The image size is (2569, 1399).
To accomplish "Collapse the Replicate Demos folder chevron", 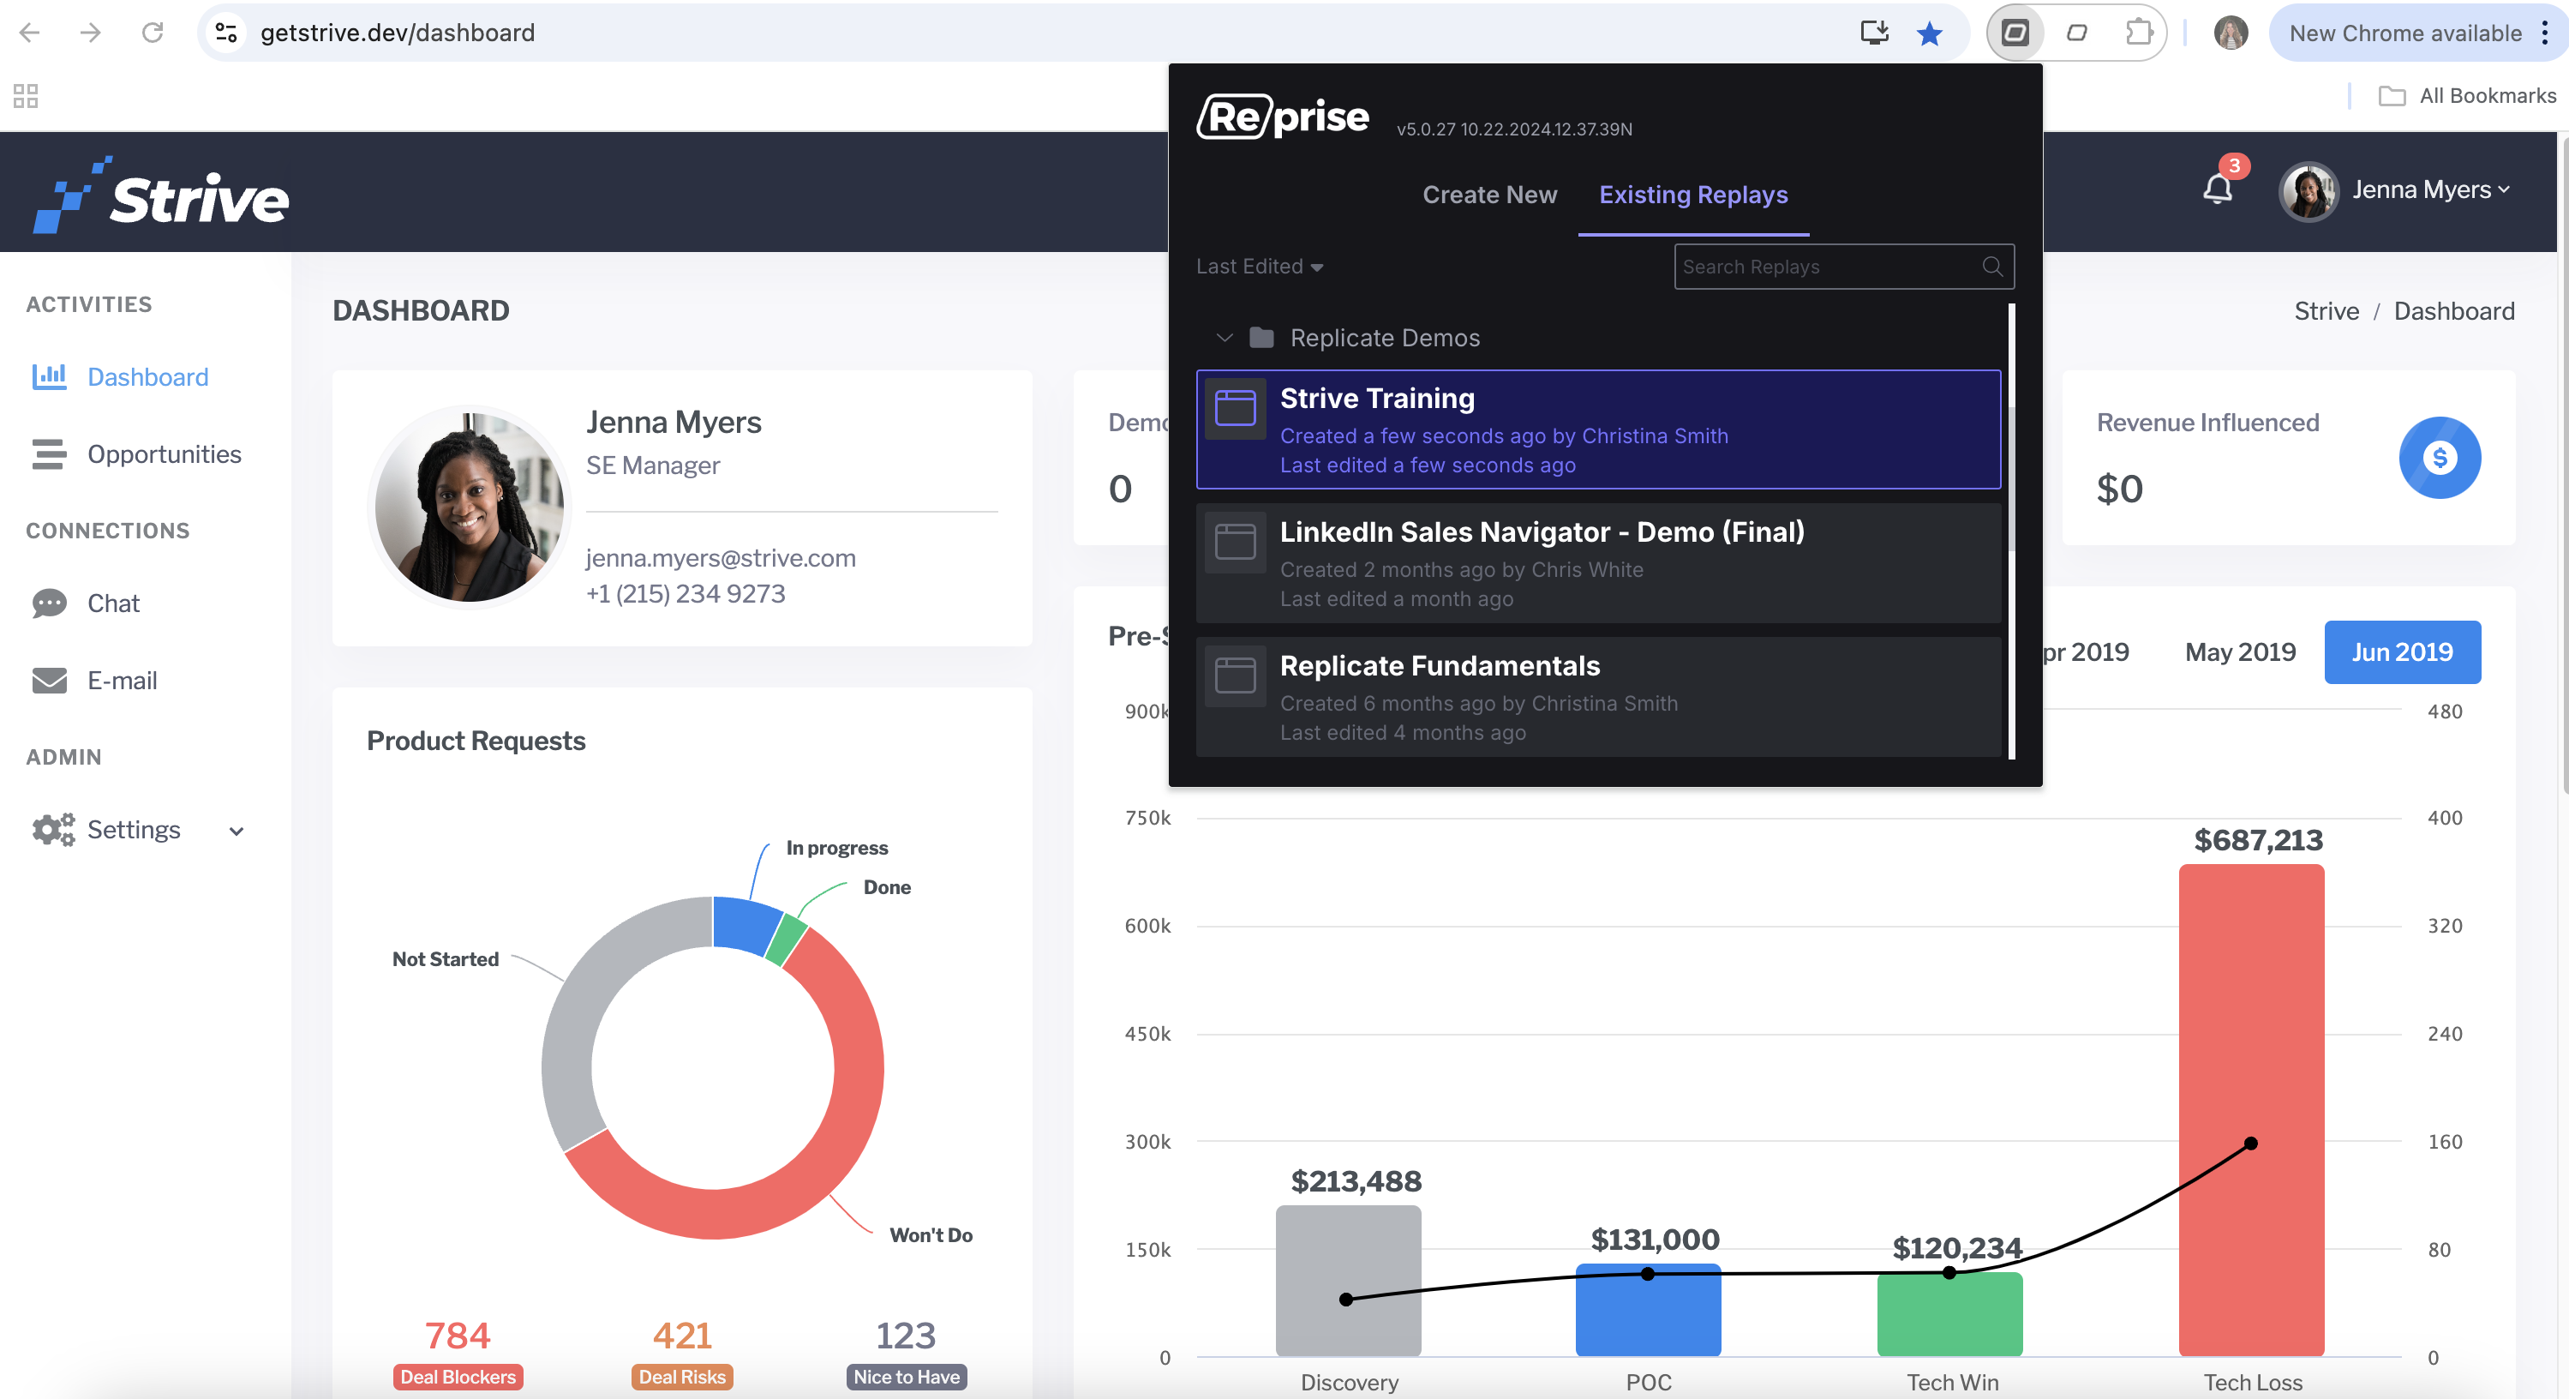I will coord(1224,337).
